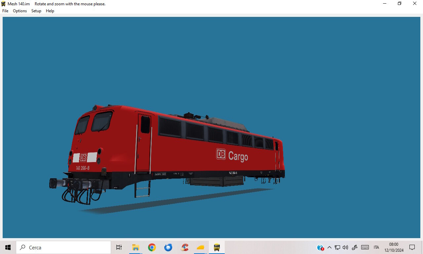Open the Setup menu
Screen dimensions: 423x254
36,11
